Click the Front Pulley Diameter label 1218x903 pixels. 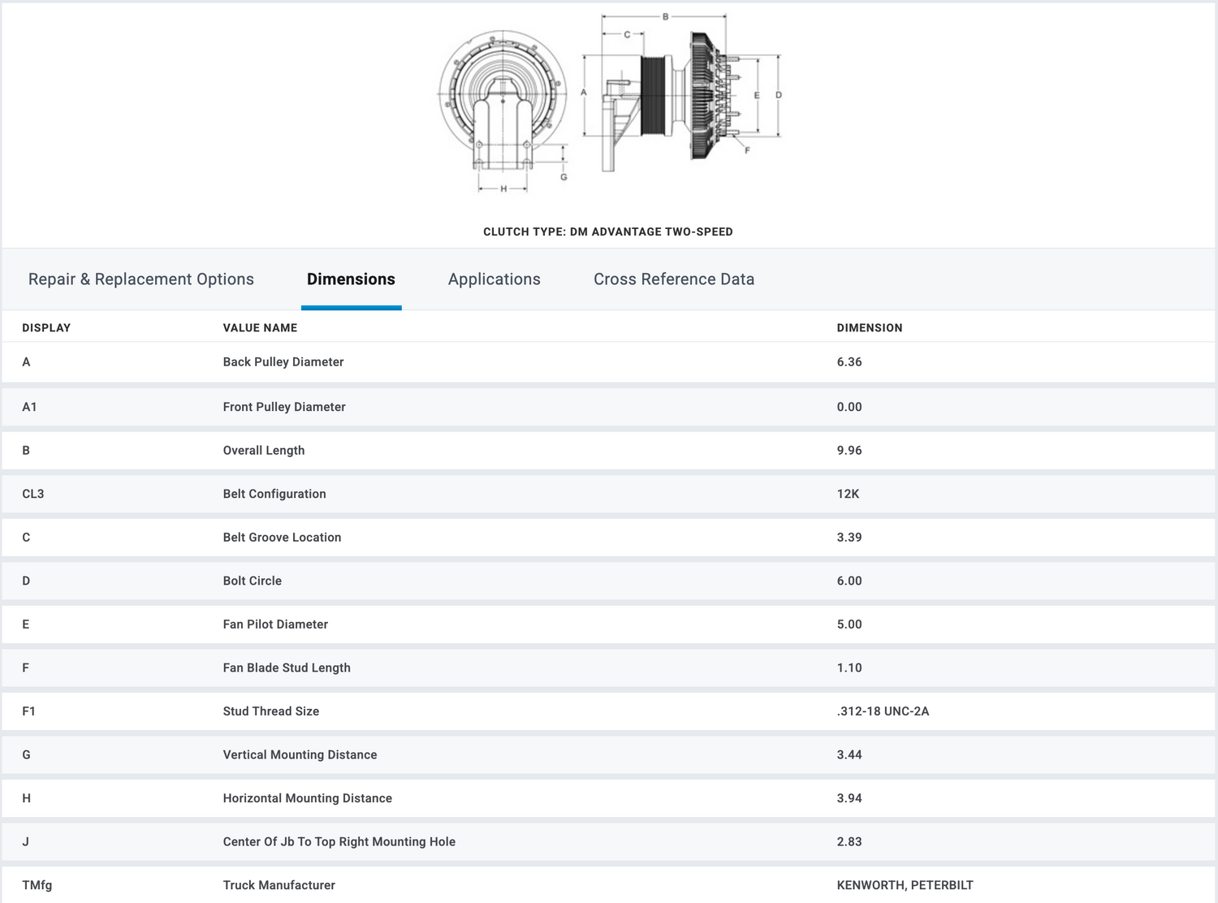pos(284,407)
